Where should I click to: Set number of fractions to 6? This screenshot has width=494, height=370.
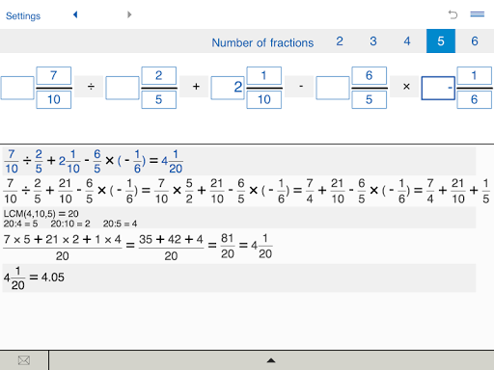point(475,41)
